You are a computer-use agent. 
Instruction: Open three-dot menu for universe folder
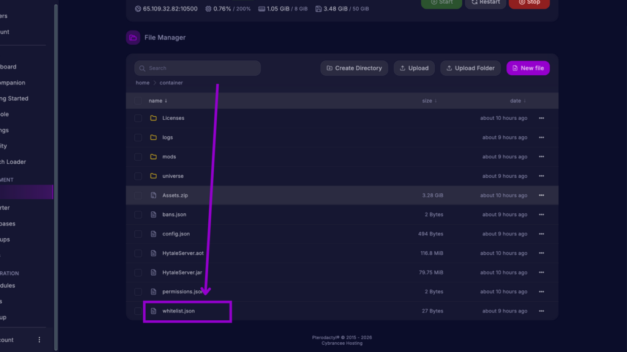click(541, 176)
